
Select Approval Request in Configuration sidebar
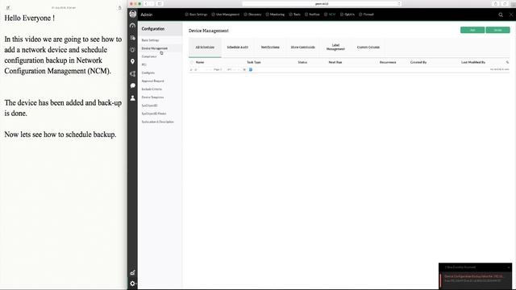click(x=152, y=81)
